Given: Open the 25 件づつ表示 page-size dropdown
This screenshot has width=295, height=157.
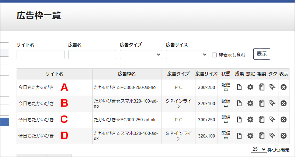Looking at the screenshot, I should [259, 149].
